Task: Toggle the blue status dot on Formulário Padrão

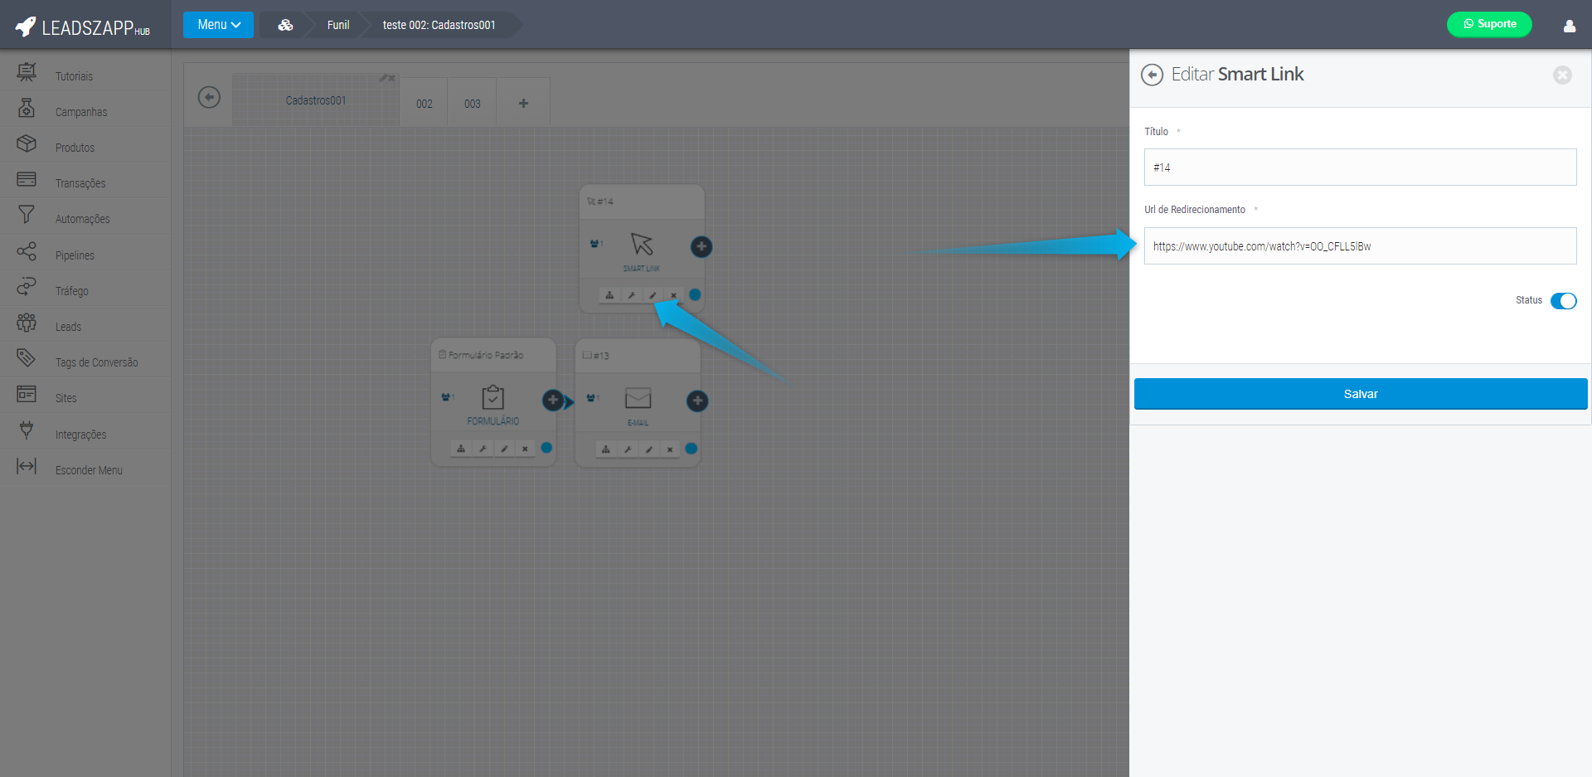Action: pos(546,448)
